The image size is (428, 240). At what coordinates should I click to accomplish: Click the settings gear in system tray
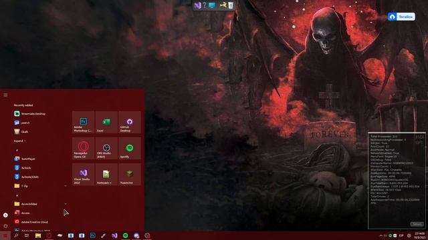click(409, 235)
